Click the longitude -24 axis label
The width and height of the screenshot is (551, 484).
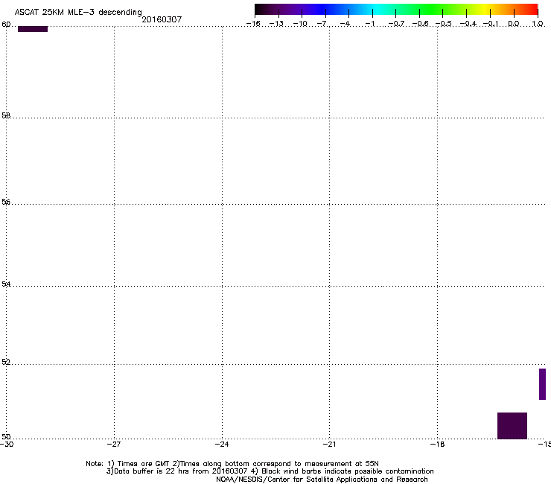tap(222, 445)
